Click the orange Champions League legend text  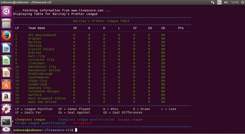30,120
